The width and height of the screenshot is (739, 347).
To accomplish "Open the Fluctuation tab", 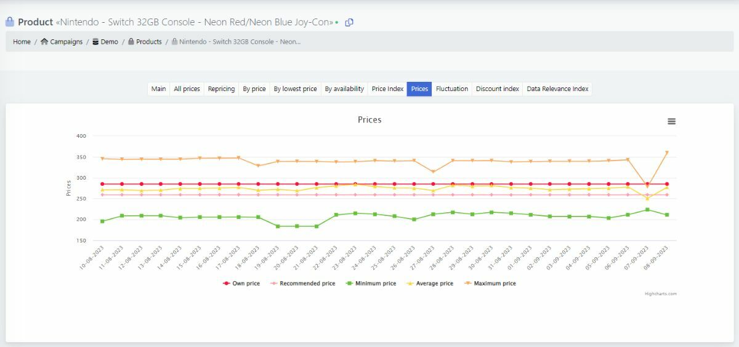I will pyautogui.click(x=452, y=89).
